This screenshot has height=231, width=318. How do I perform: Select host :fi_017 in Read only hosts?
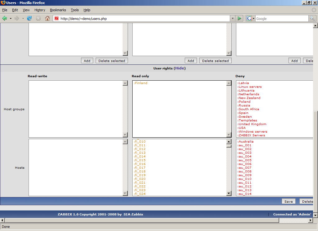139,167
